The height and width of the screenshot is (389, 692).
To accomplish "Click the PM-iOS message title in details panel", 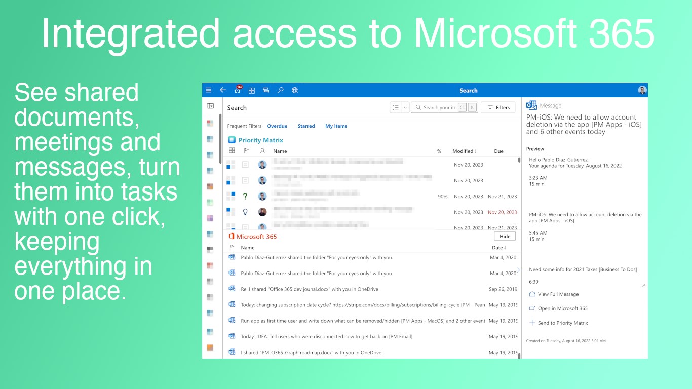I will point(584,124).
